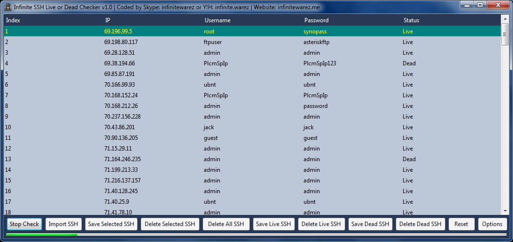Click Save Selected SSH

(x=111, y=224)
